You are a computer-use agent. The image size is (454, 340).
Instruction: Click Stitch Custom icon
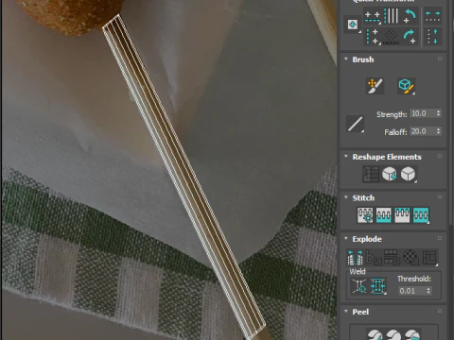pos(421,215)
